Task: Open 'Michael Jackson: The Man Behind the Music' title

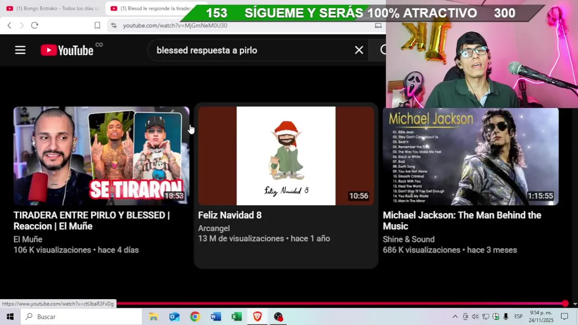Action: pyautogui.click(x=462, y=221)
